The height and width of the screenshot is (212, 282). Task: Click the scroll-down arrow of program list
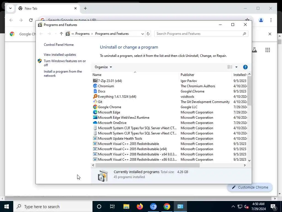[249, 160]
